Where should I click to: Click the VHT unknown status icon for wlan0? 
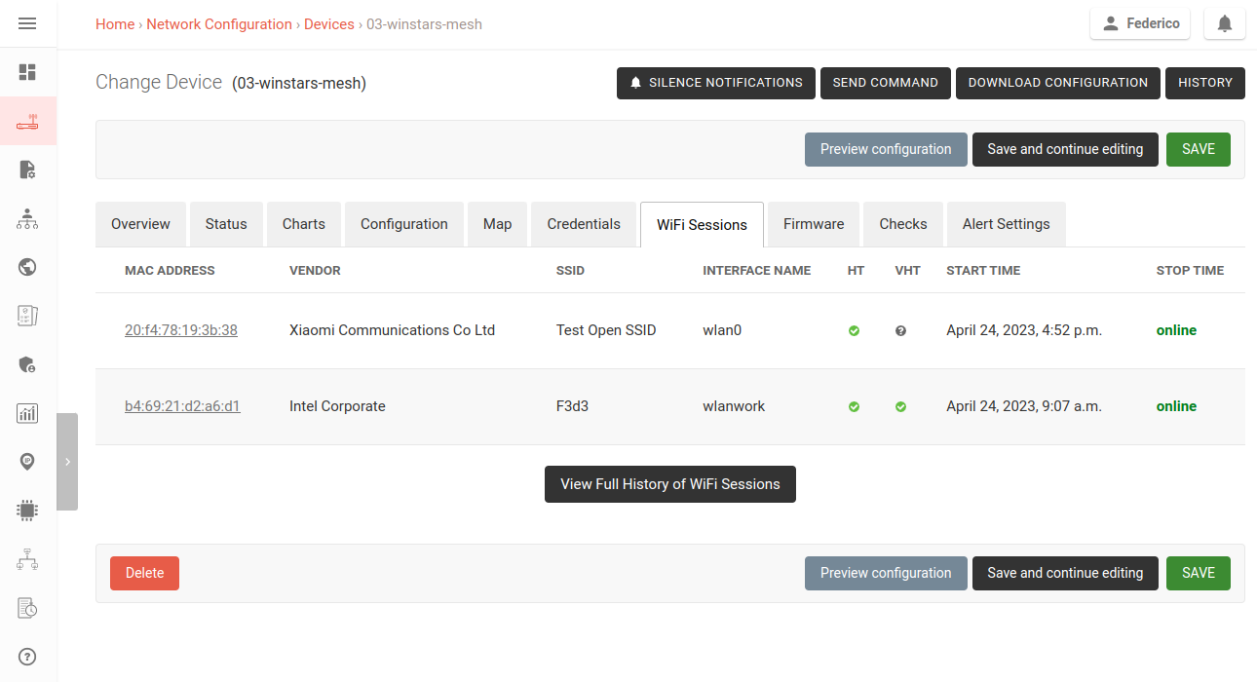pos(900,331)
